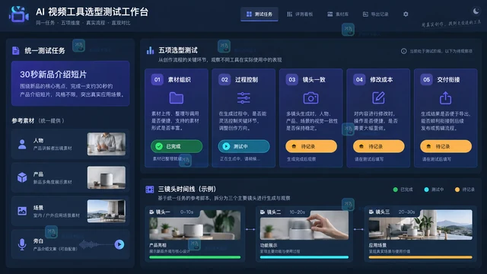Click the 测试中 status button in 过程控制
This screenshot has height=274, width=487.
click(x=243, y=146)
